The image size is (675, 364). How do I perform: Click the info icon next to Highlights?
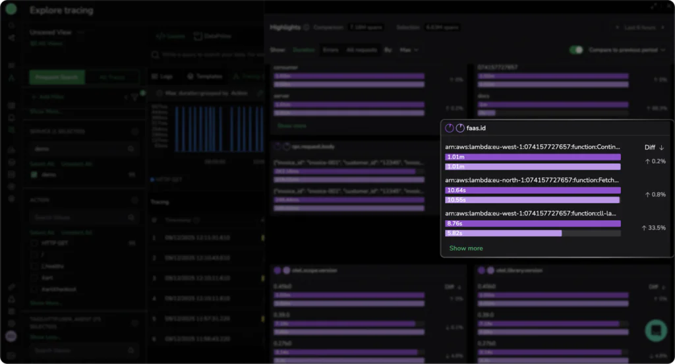[307, 28]
